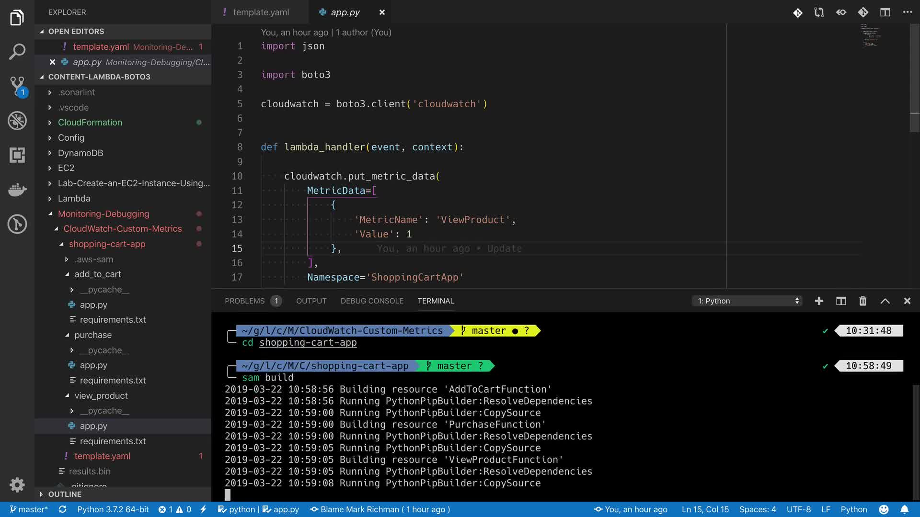The image size is (920, 517).
Task: Expand the CloudFormation folder
Action: (x=90, y=123)
